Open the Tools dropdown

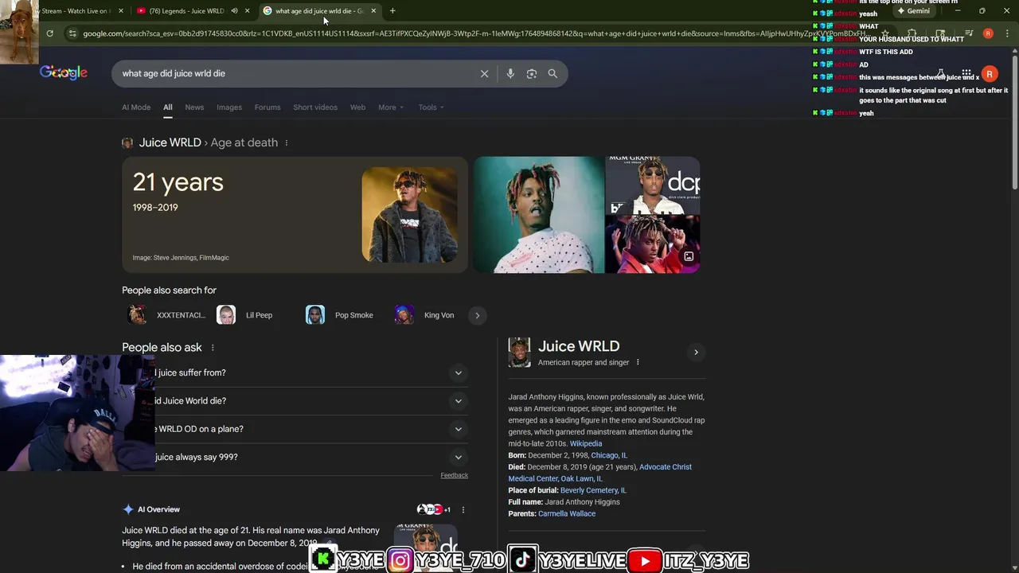431,107
